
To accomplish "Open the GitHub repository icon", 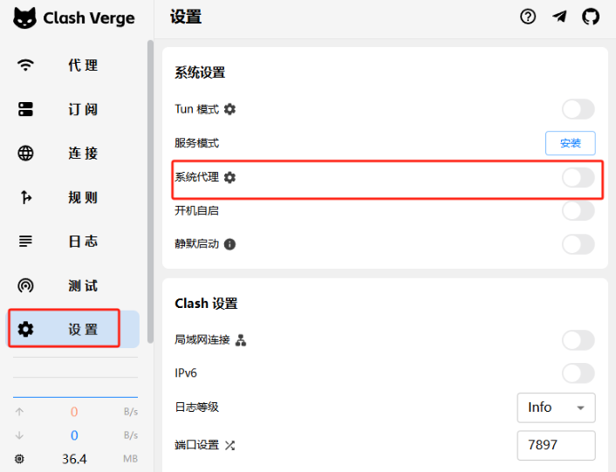I will point(591,17).
